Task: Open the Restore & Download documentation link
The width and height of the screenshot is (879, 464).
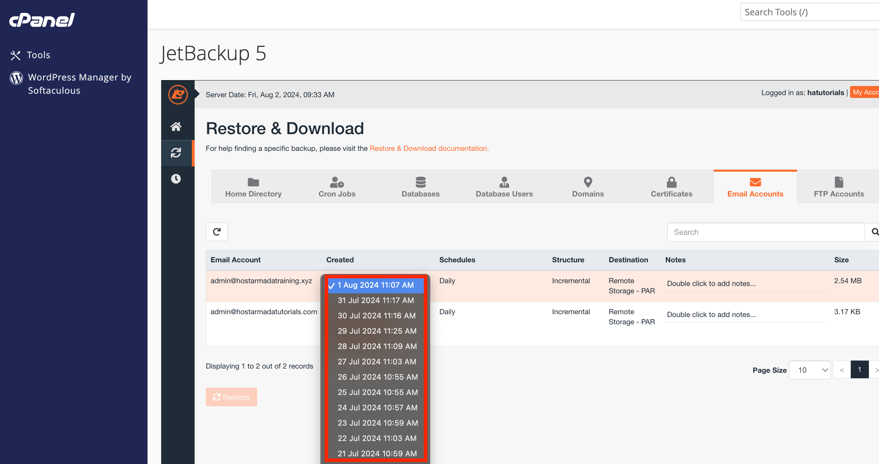Action: [x=429, y=148]
